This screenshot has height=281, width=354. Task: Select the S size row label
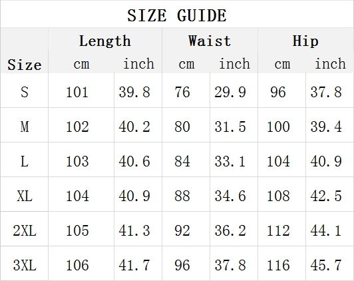pyautogui.click(x=25, y=92)
